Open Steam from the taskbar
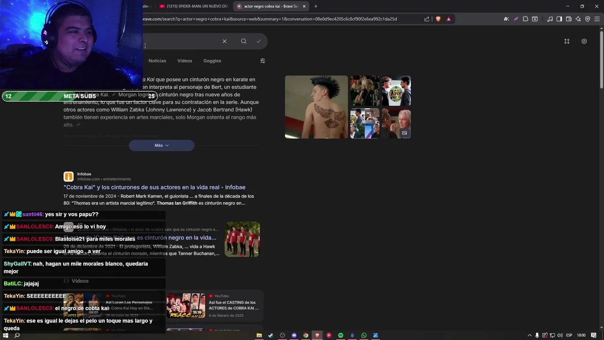604x340 pixels. (270, 335)
